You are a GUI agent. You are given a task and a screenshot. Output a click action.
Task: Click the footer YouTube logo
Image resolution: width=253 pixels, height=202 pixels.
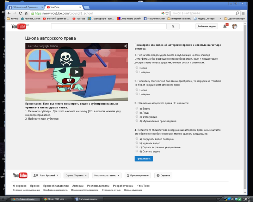[20, 175]
